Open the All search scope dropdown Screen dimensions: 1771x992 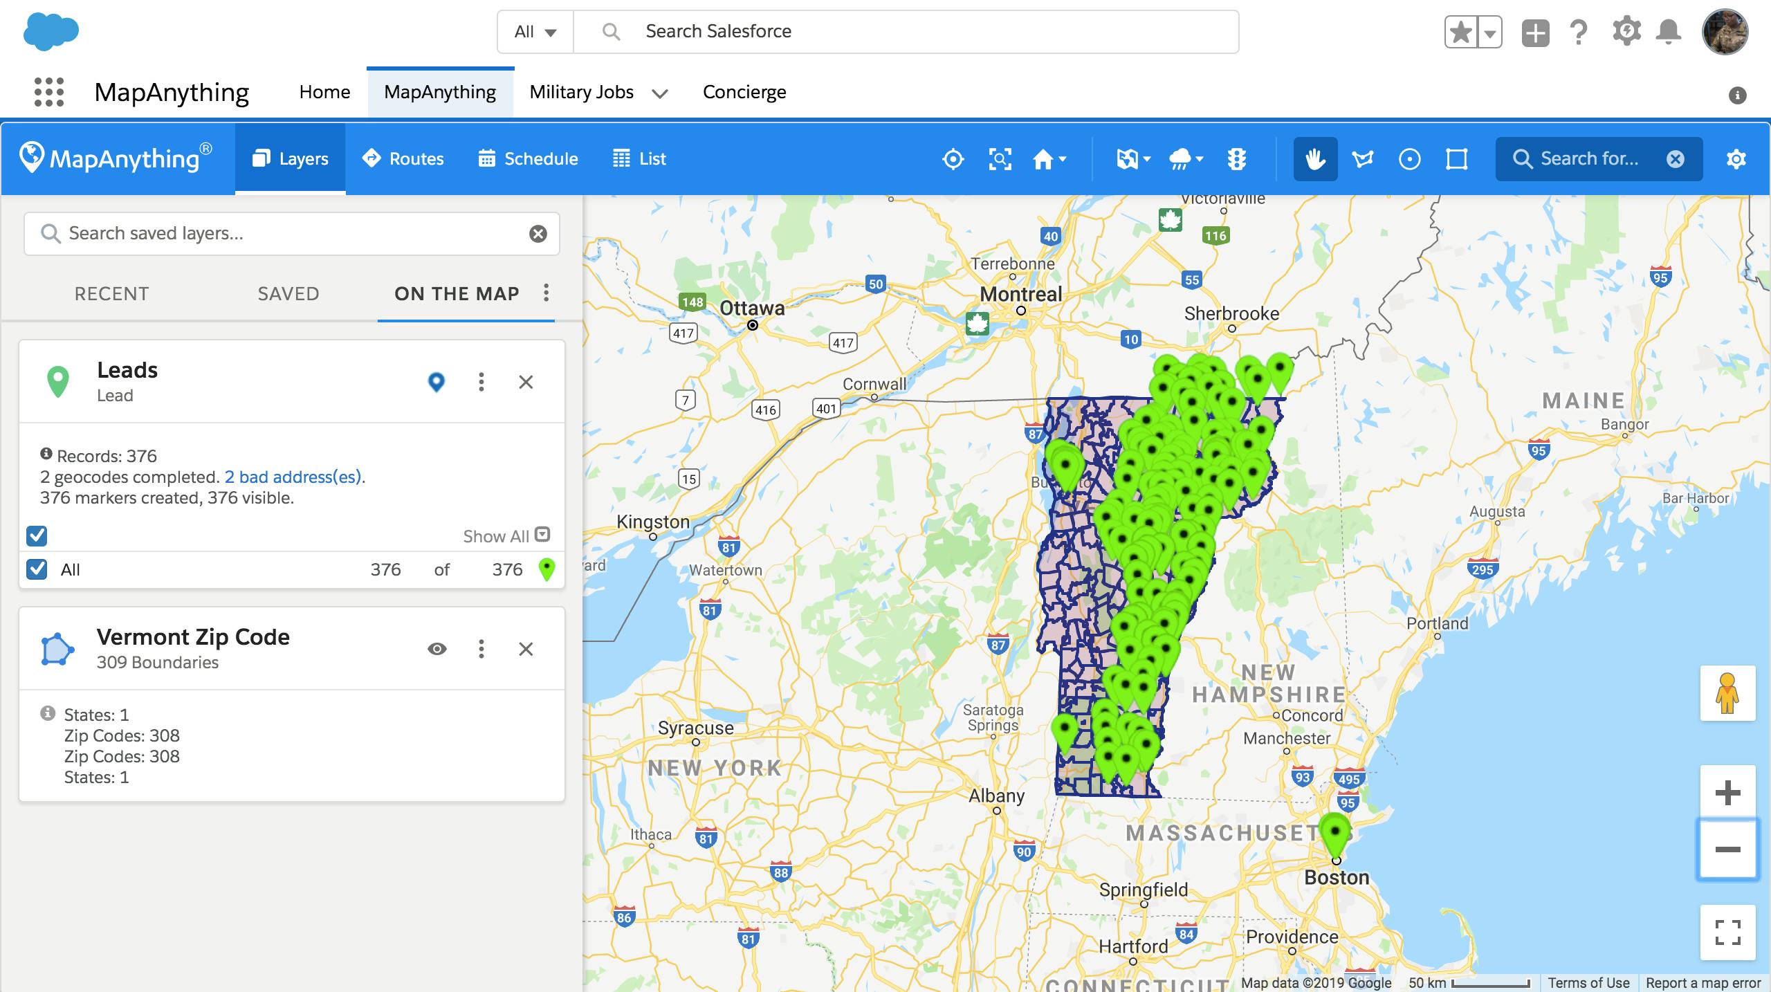(535, 32)
